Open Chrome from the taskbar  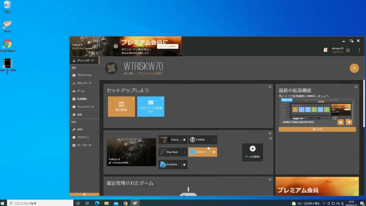pyautogui.click(x=126, y=203)
